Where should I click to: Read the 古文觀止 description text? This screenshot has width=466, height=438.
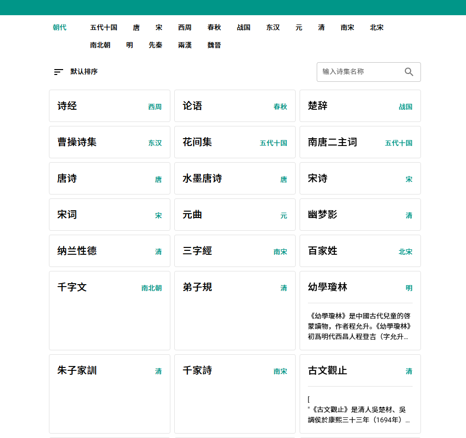359,410
